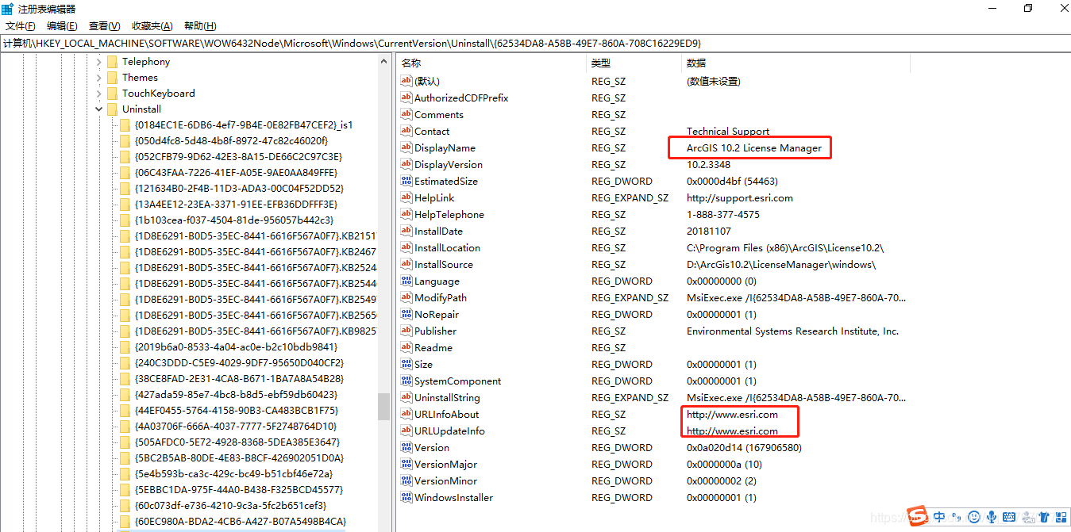Select the string icon beside HelpLink

tap(406, 198)
